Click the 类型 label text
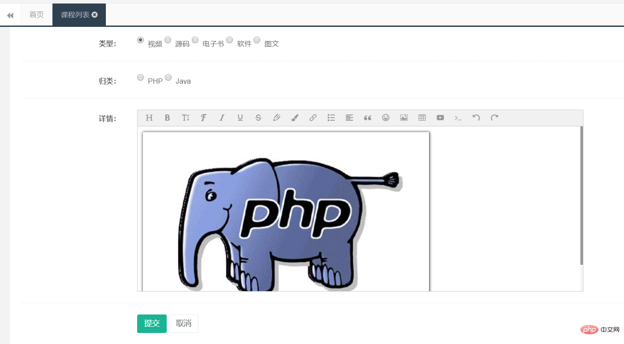The height and width of the screenshot is (344, 624). tap(107, 44)
